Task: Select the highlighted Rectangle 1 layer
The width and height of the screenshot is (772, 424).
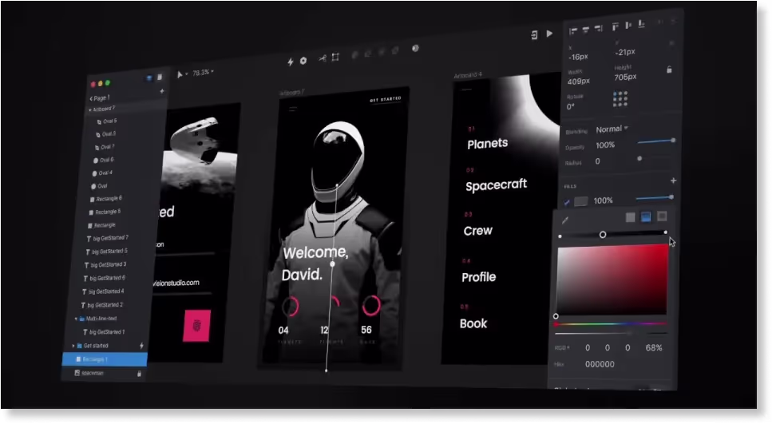Action: click(x=105, y=359)
